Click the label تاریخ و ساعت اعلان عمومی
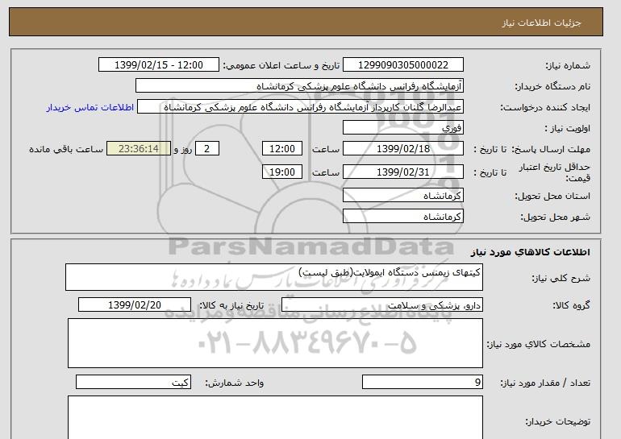 click(281, 65)
